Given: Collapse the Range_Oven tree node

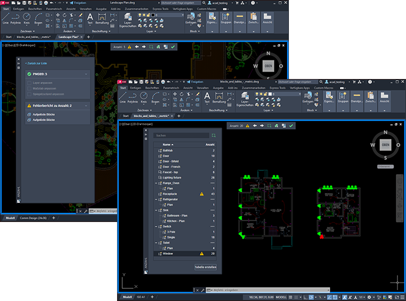Looking at the screenshot, I should point(156,183).
